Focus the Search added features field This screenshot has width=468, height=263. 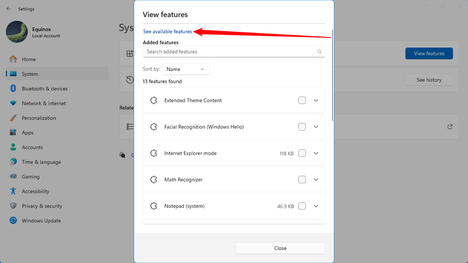point(230,52)
